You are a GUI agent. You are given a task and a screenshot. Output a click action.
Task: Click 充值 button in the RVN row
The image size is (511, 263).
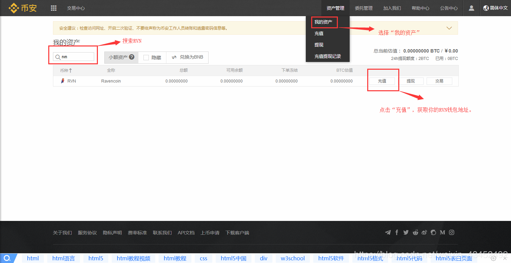pyautogui.click(x=382, y=81)
